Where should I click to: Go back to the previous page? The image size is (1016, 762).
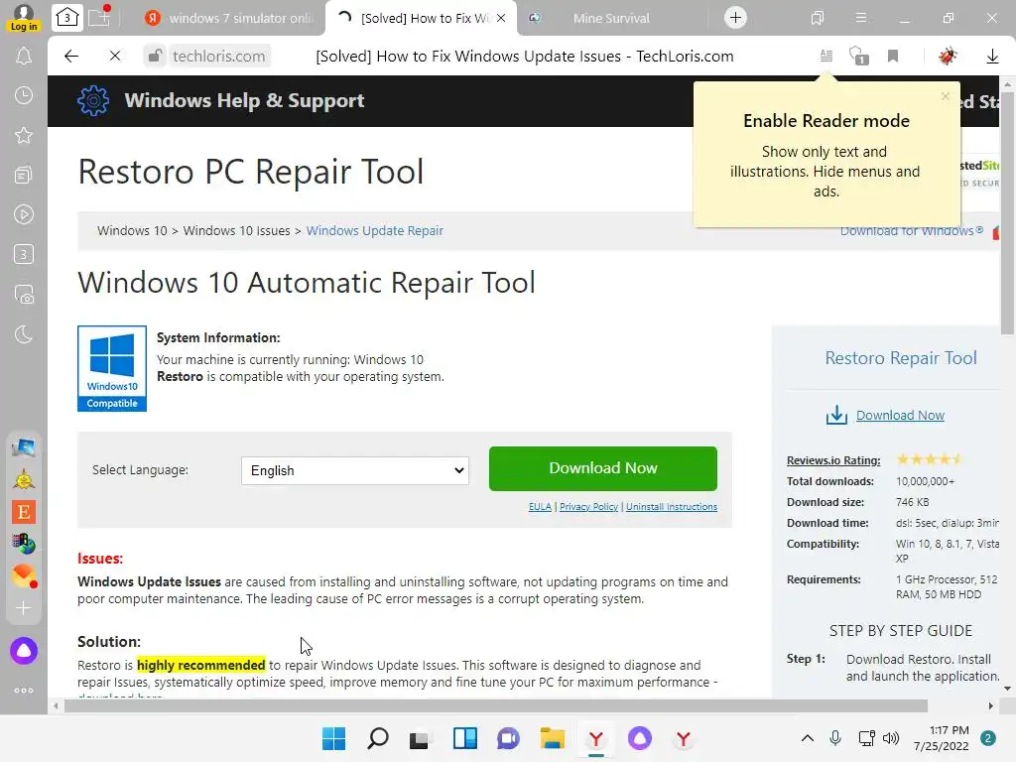[71, 57]
